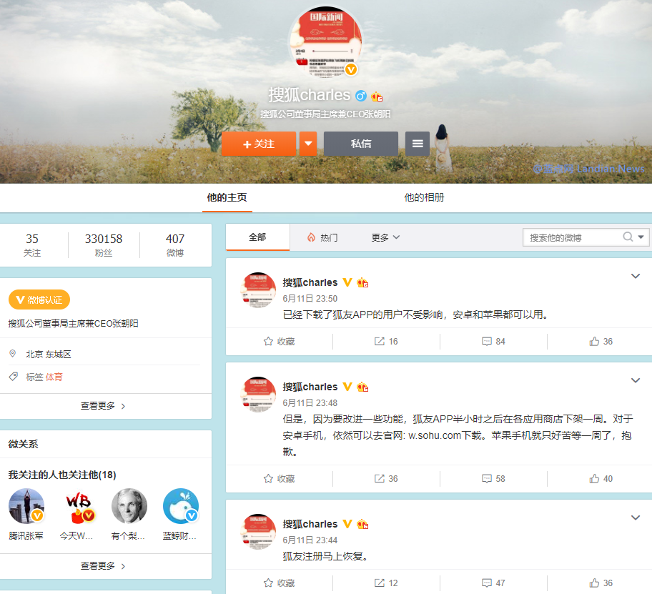Click the 北京 东城区 location text

coord(49,354)
